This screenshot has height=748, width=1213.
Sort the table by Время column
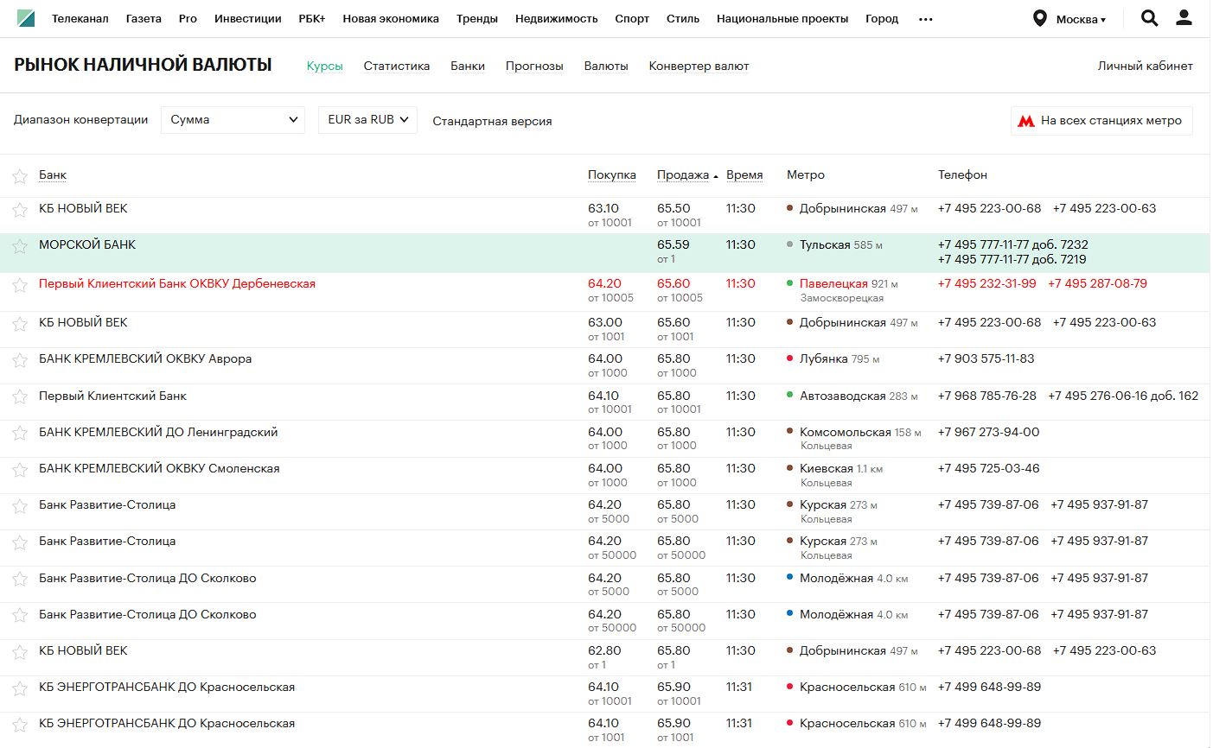744,175
